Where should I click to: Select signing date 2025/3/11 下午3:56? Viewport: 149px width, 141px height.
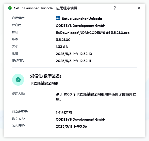71,126
